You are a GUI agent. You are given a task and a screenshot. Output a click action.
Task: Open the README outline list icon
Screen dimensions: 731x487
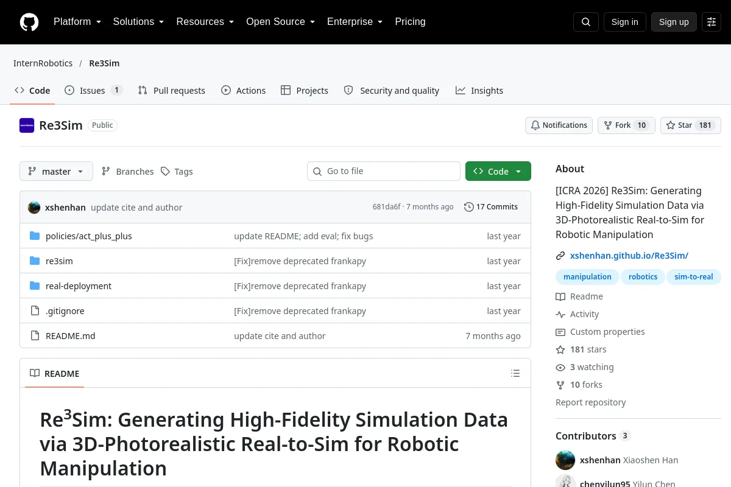pos(515,374)
